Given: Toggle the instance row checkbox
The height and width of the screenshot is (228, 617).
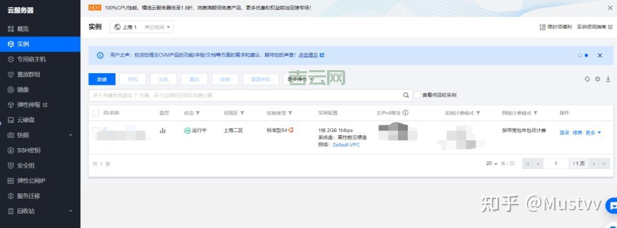Looking at the screenshot, I should [x=96, y=131].
